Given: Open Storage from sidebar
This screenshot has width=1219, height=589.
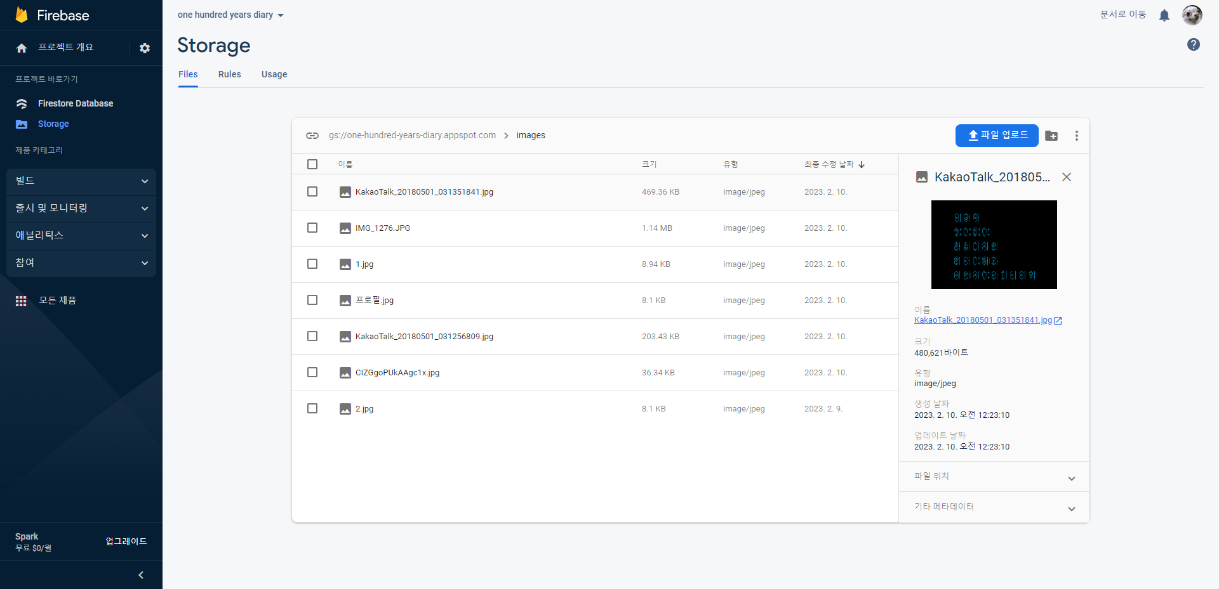Looking at the screenshot, I should (x=53, y=124).
